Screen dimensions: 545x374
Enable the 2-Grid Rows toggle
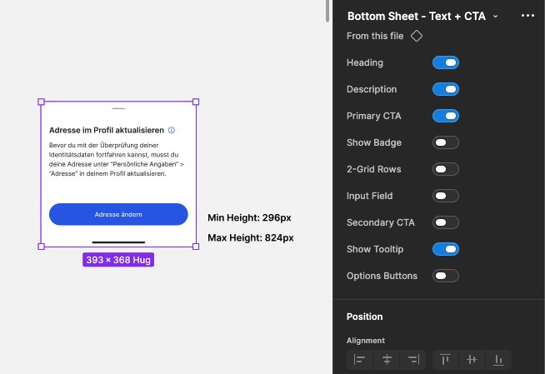click(446, 169)
